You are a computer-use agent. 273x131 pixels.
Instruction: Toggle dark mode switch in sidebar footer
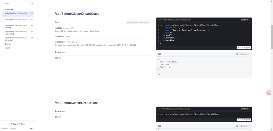pyautogui.click(x=33, y=128)
